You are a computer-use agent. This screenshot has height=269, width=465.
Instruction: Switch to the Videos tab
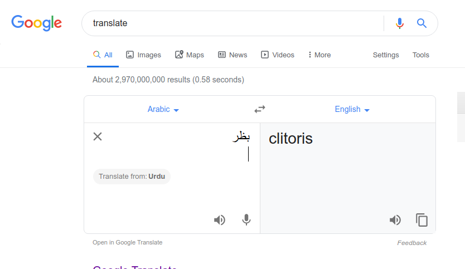coord(278,55)
